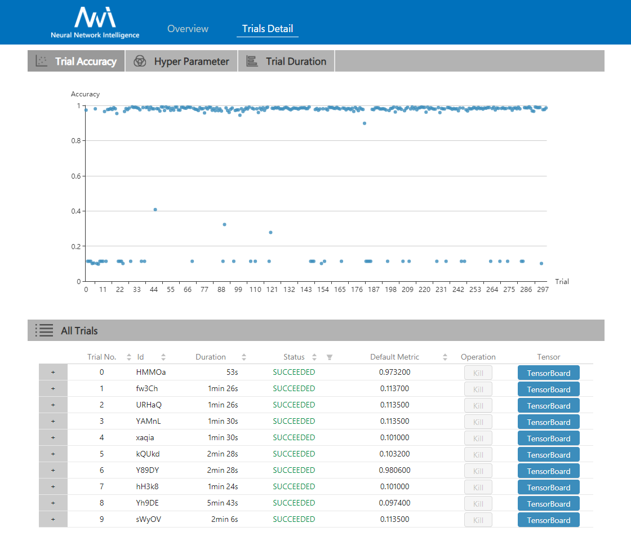
Task: Go to the Overview page
Action: coord(188,29)
